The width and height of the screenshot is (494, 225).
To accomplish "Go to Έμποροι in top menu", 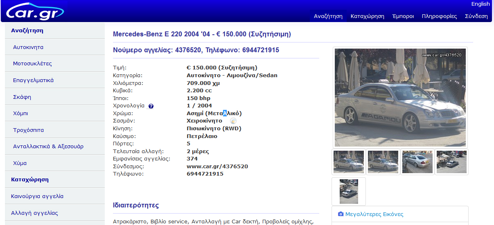I will [403, 16].
